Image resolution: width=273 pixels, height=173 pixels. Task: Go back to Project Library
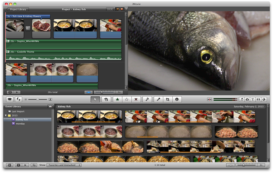(x=18, y=9)
